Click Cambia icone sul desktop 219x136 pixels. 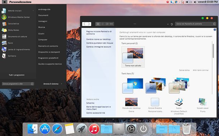click(x=98, y=39)
